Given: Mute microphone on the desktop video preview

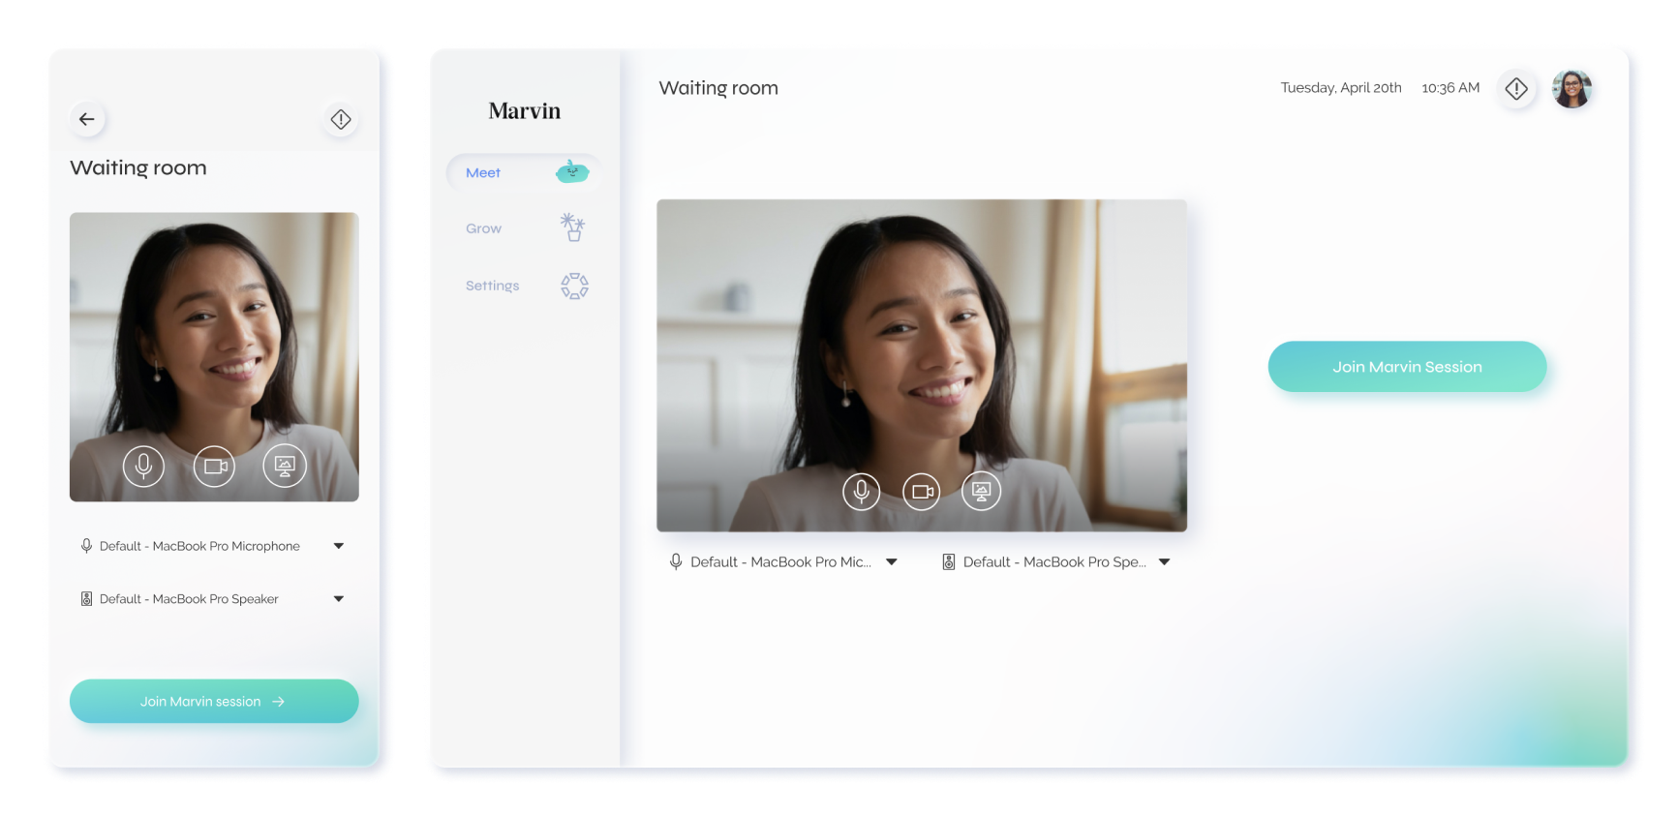Looking at the screenshot, I should coord(861,492).
